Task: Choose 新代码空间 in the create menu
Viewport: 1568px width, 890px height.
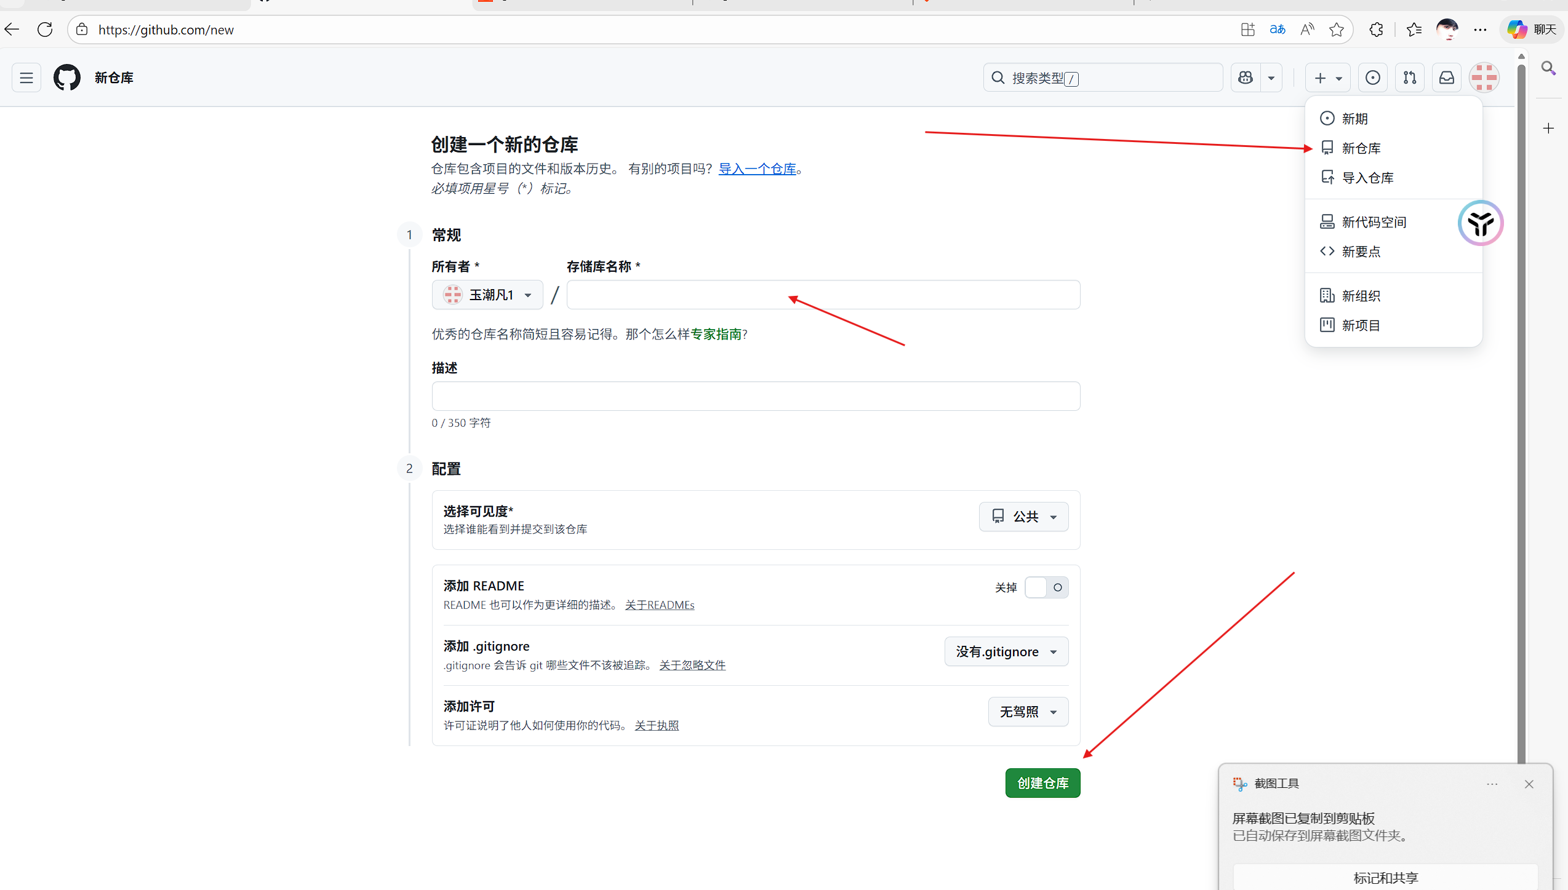Action: (x=1374, y=222)
